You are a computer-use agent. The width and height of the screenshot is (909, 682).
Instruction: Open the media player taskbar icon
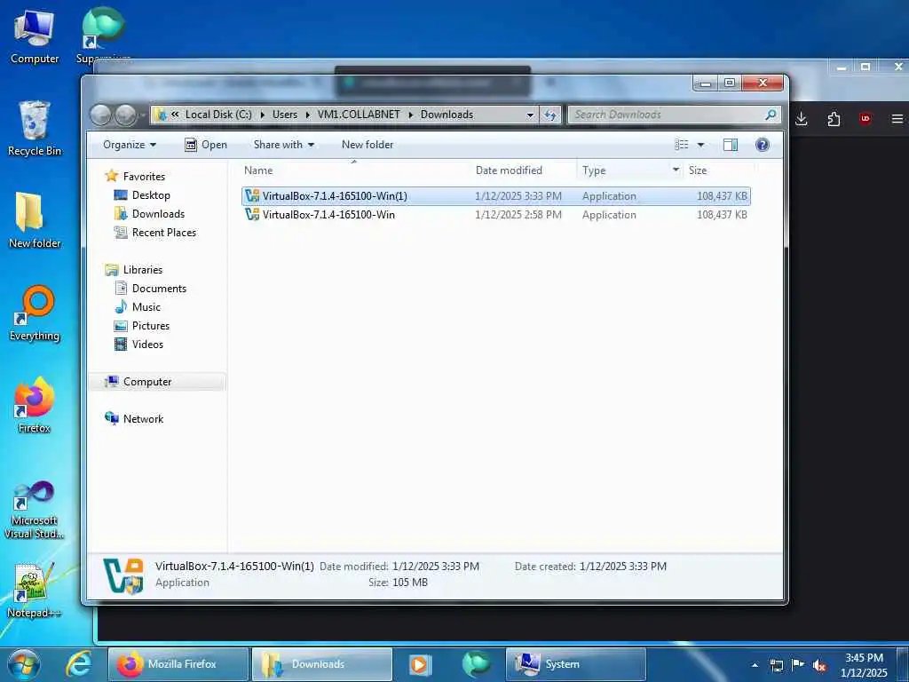[420, 664]
